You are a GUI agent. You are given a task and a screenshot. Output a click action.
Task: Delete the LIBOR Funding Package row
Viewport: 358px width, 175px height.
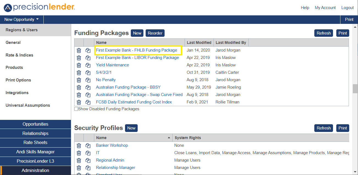[79, 58]
